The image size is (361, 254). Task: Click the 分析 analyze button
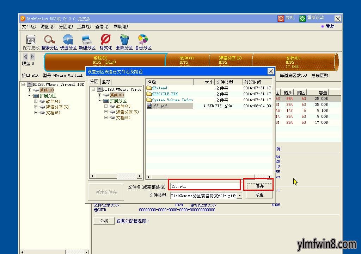click(x=104, y=221)
